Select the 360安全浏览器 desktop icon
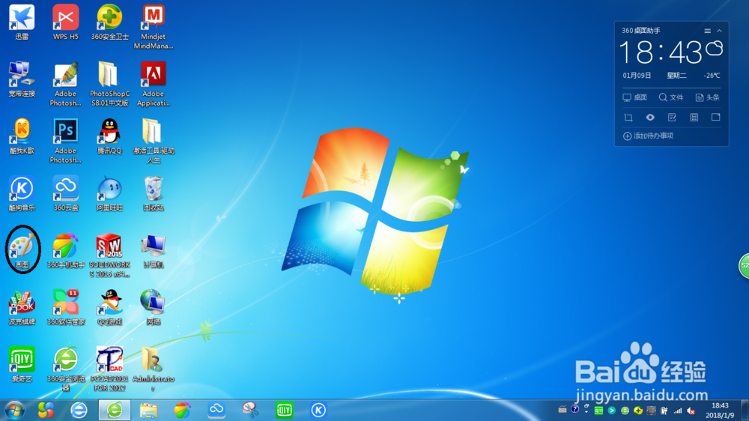This screenshot has width=749, height=421. click(65, 369)
